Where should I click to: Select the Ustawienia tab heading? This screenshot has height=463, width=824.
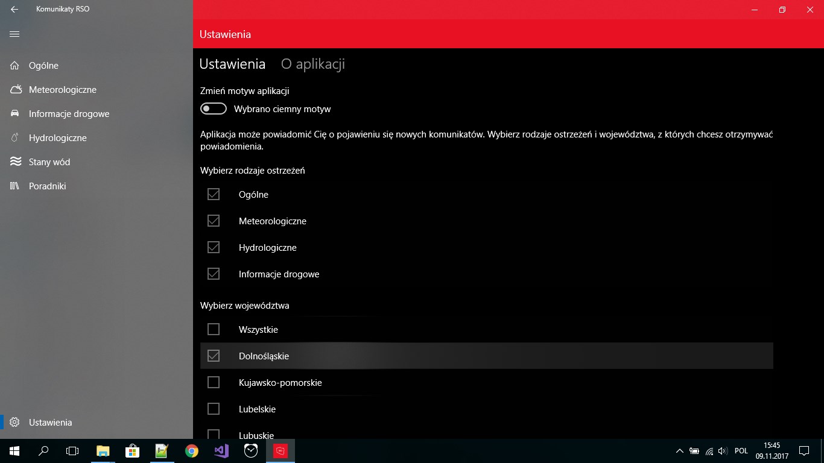point(232,64)
